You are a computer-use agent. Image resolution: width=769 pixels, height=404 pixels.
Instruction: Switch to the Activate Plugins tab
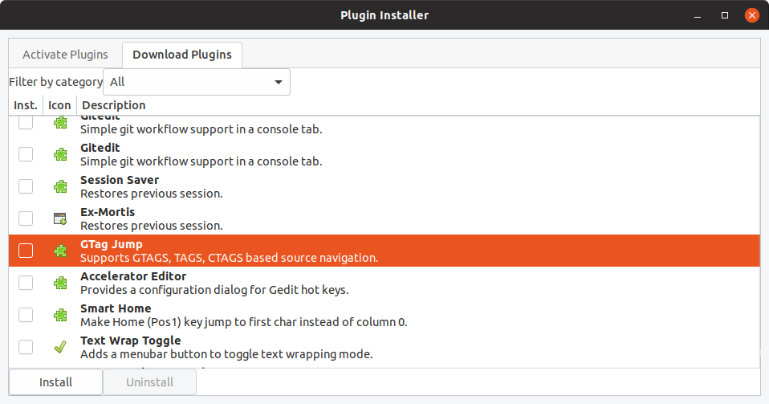[x=65, y=55]
